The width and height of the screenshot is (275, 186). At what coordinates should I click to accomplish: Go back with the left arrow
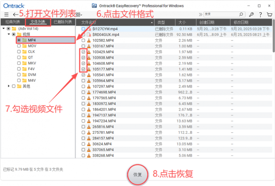click(16, 15)
